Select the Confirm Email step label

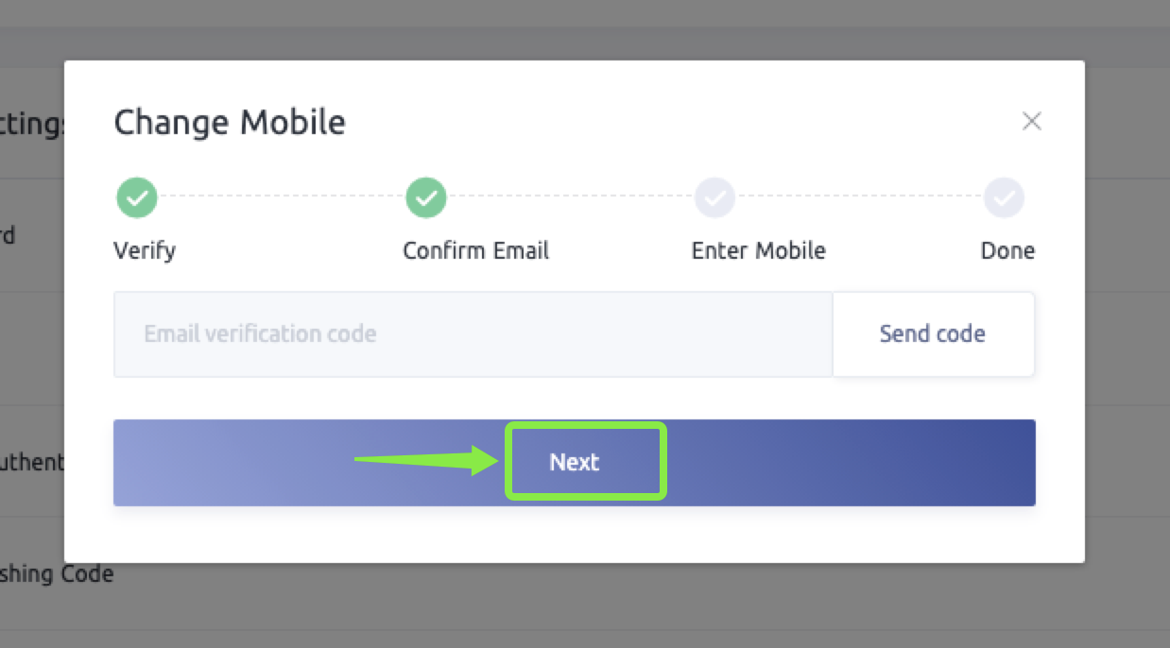(x=475, y=250)
